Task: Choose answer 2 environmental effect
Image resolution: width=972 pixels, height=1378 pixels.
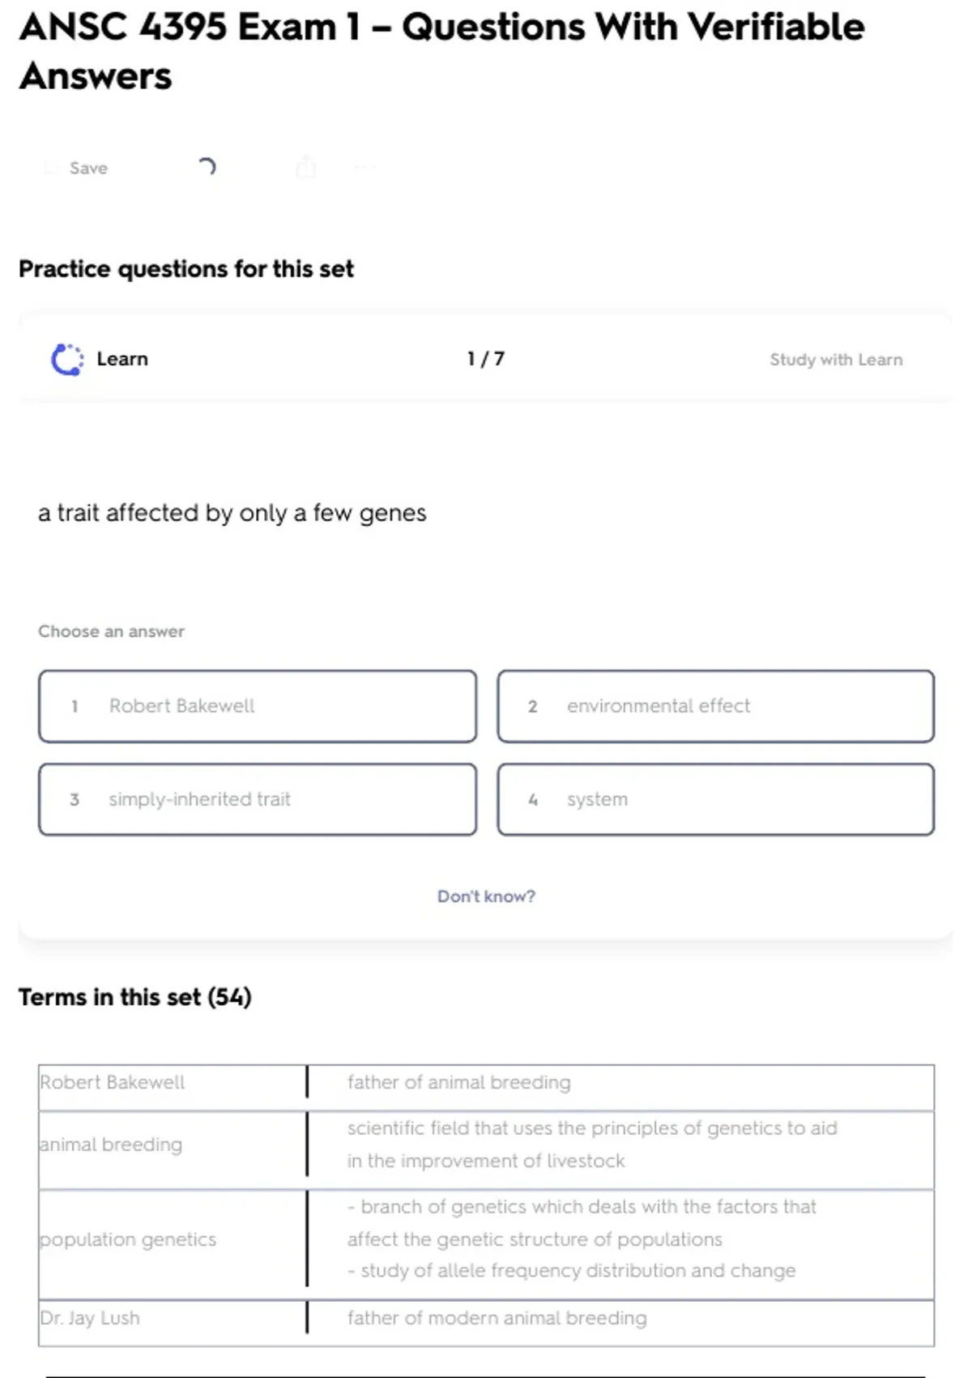Action: [715, 706]
